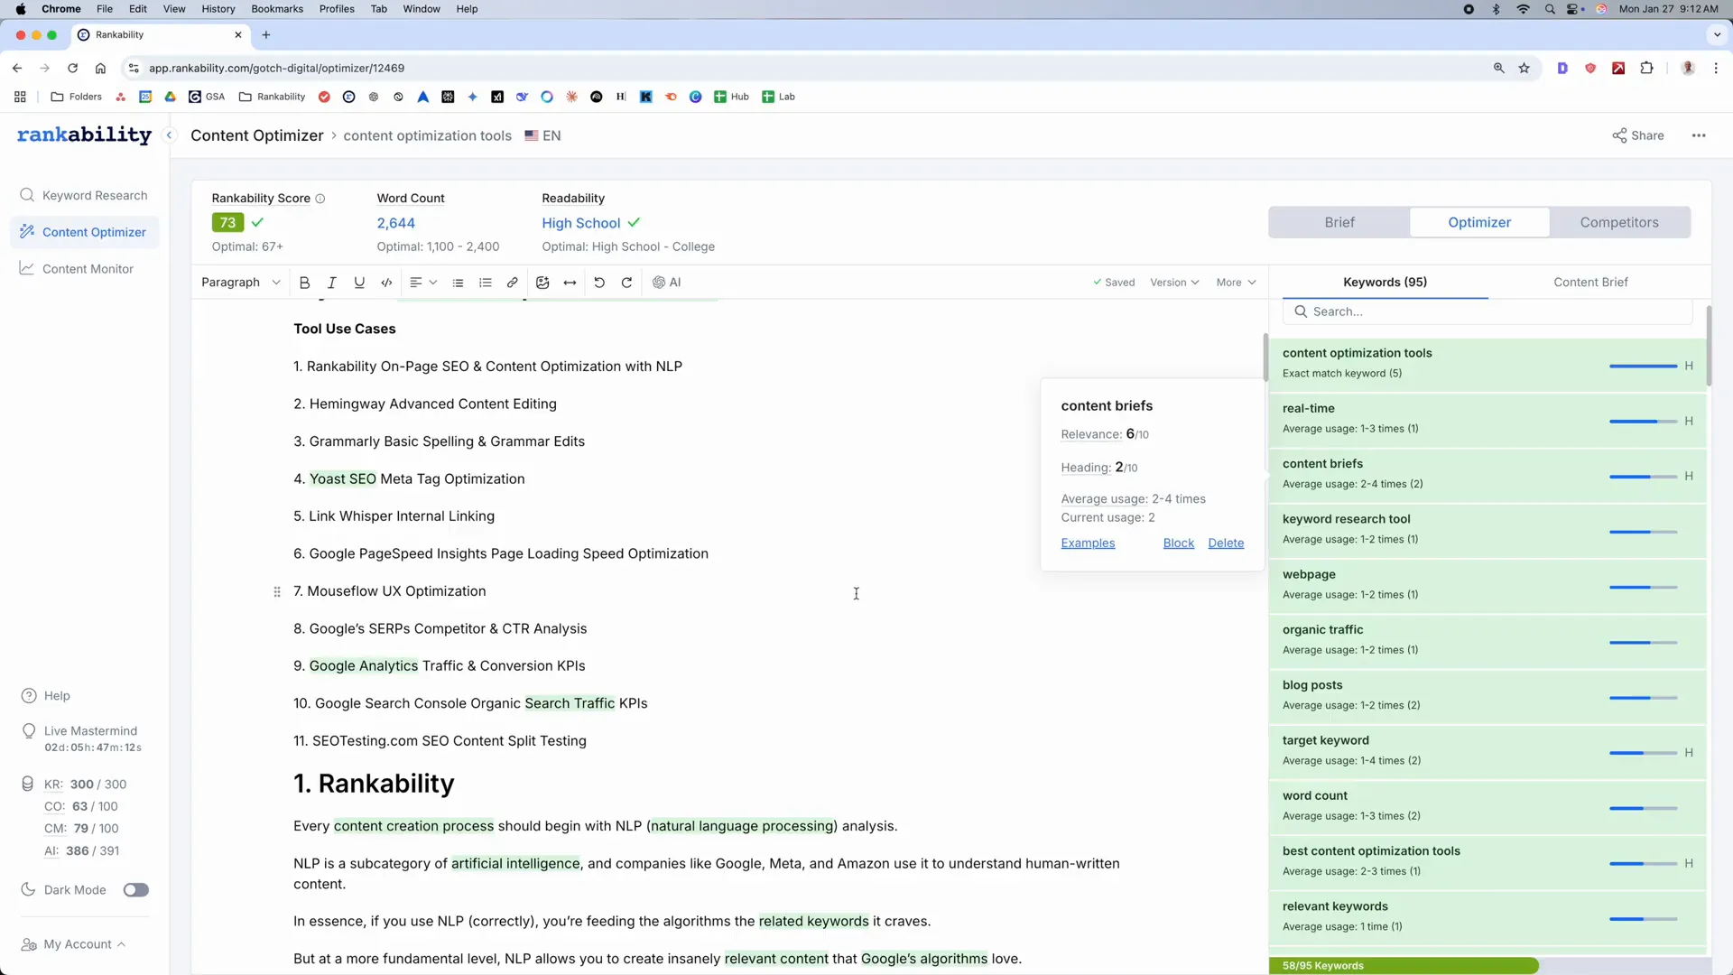Undo the last edit
The height and width of the screenshot is (975, 1733).
tap(599, 283)
